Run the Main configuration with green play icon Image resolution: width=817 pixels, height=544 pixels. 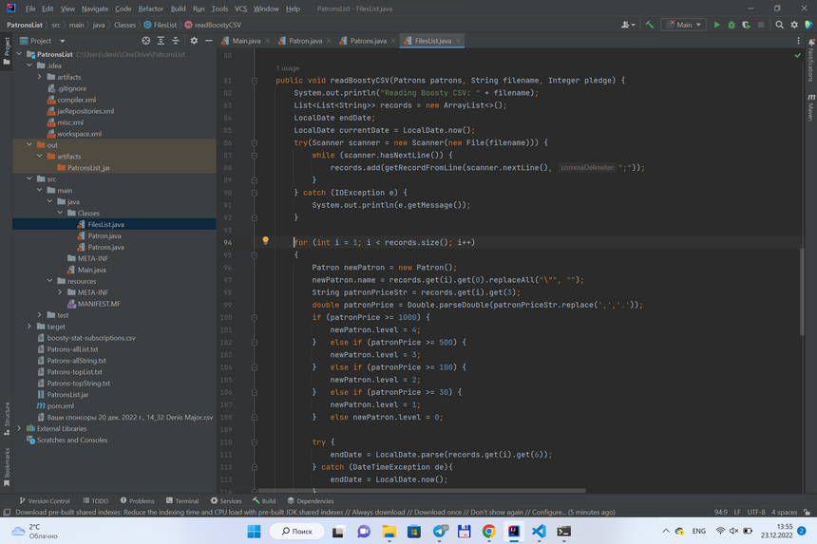click(x=716, y=25)
